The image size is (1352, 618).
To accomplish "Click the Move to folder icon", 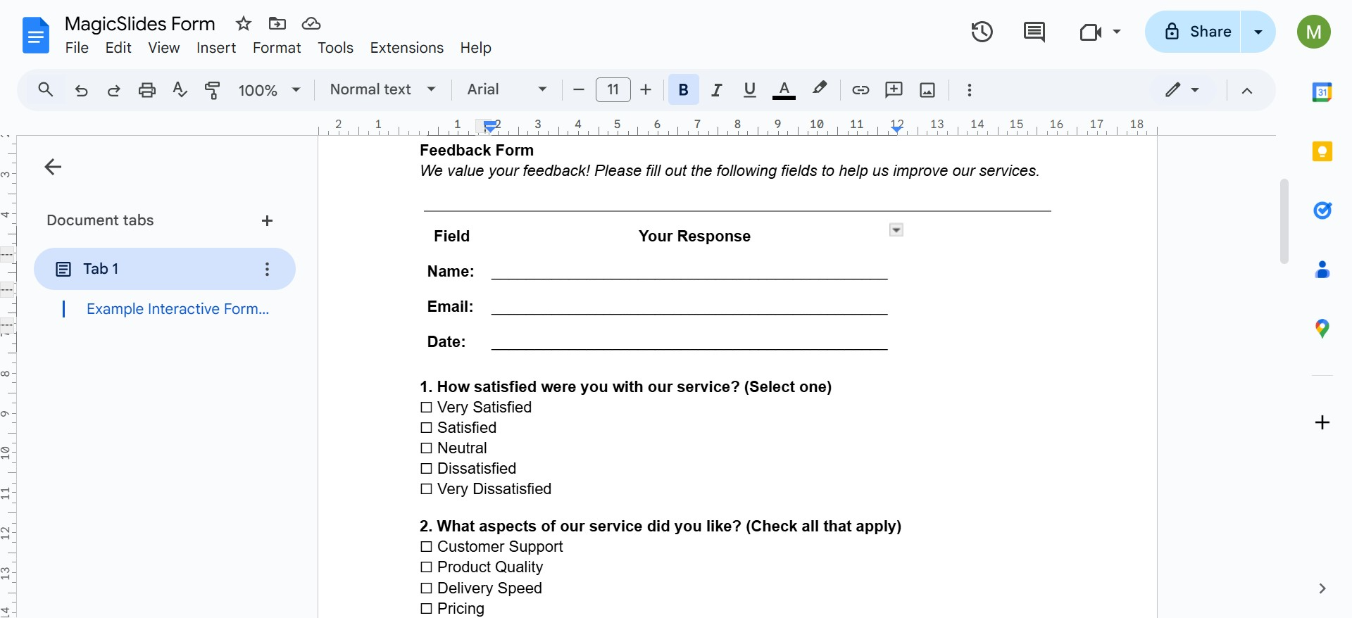I will click(277, 24).
